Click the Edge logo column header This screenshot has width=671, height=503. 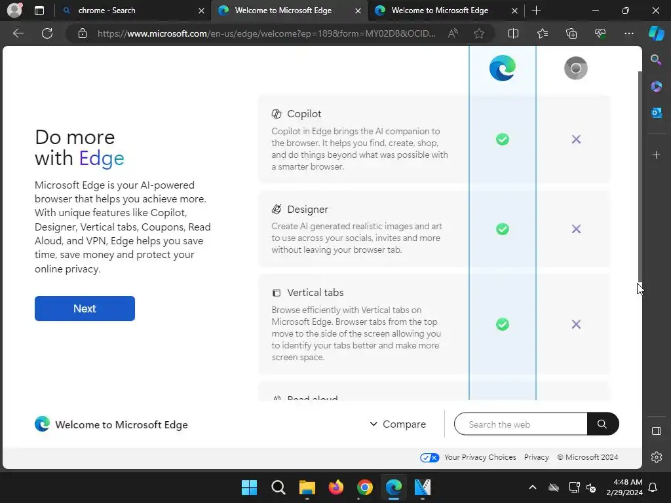point(503,68)
